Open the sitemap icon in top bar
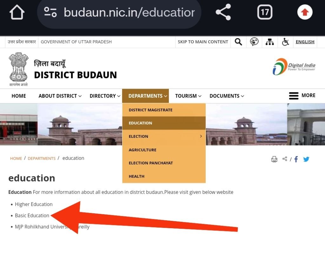The image size is (325, 278). [x=269, y=42]
